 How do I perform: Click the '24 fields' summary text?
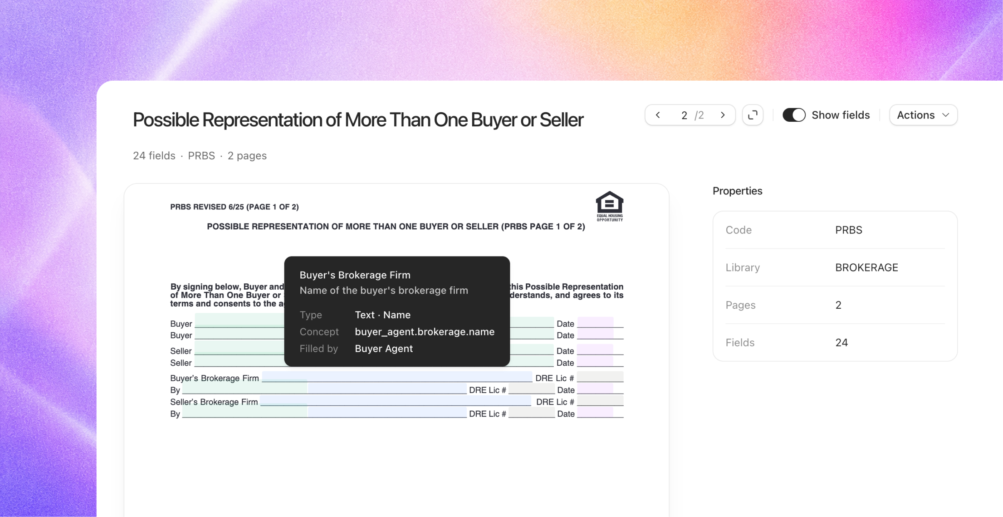154,156
